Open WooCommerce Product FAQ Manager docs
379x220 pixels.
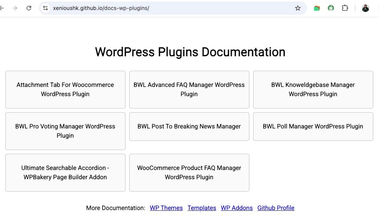click(189, 173)
